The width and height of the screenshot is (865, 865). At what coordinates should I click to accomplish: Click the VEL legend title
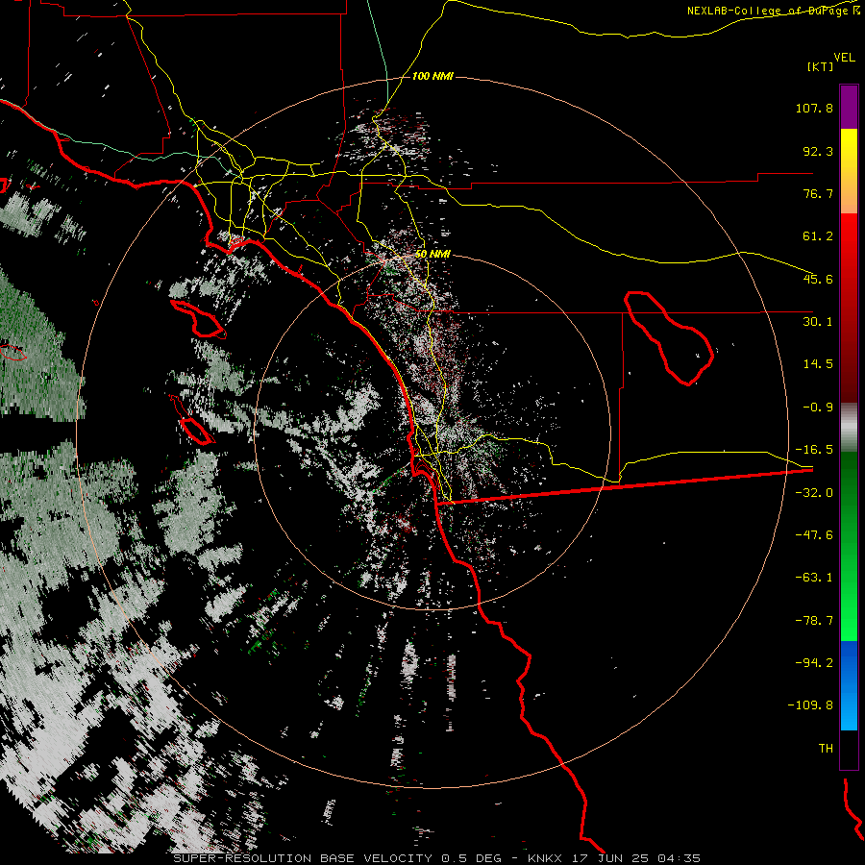pyautogui.click(x=844, y=58)
